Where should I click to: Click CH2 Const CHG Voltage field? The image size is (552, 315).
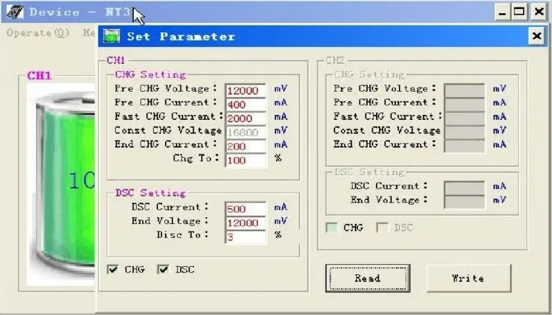(464, 132)
